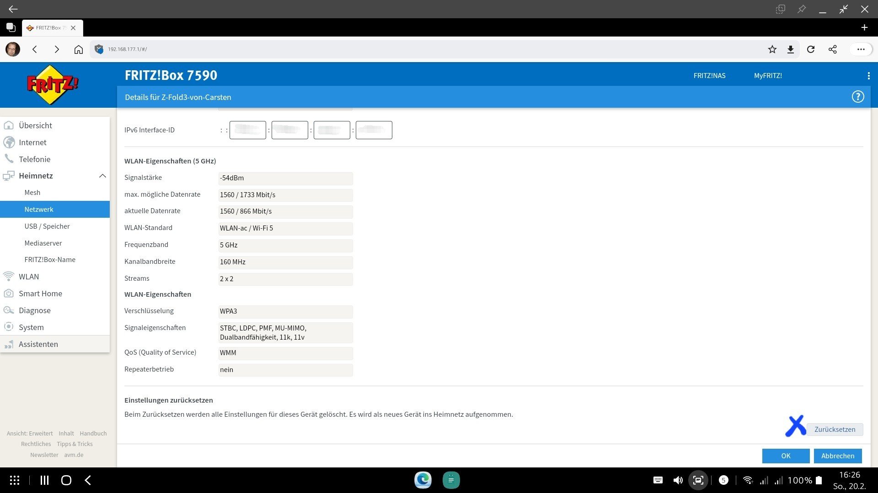Image resolution: width=878 pixels, height=493 pixels.
Task: Click the clock showing 16:26
Action: coord(850,475)
